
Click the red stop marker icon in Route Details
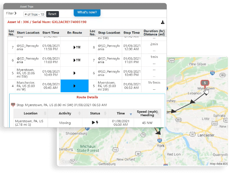point(13,105)
